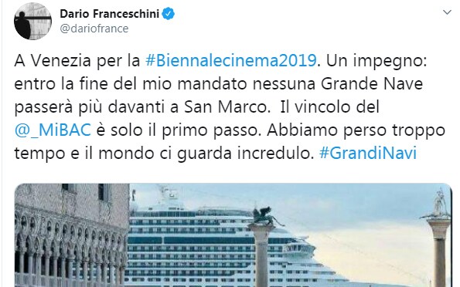Open the #Biennalecinema2019 hashtag
Screen dimensions: 460x287
pyautogui.click(x=231, y=61)
